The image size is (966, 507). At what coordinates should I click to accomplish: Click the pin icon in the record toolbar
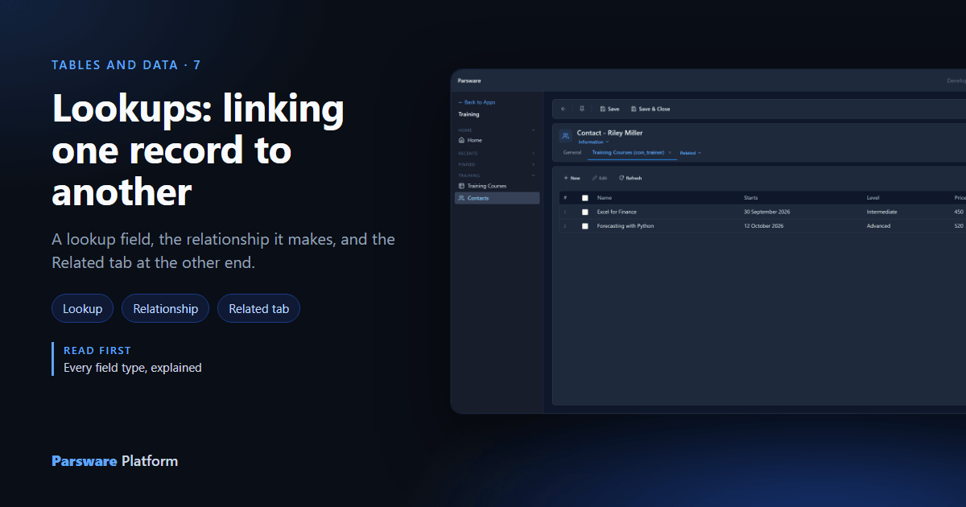pyautogui.click(x=582, y=109)
